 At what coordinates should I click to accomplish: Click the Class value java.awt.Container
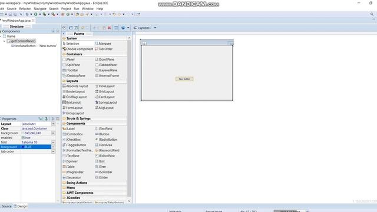34,128
